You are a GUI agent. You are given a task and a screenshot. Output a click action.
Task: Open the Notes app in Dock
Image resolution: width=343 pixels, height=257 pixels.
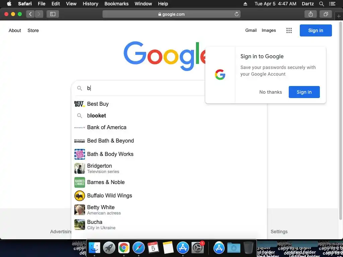[x=168, y=248]
